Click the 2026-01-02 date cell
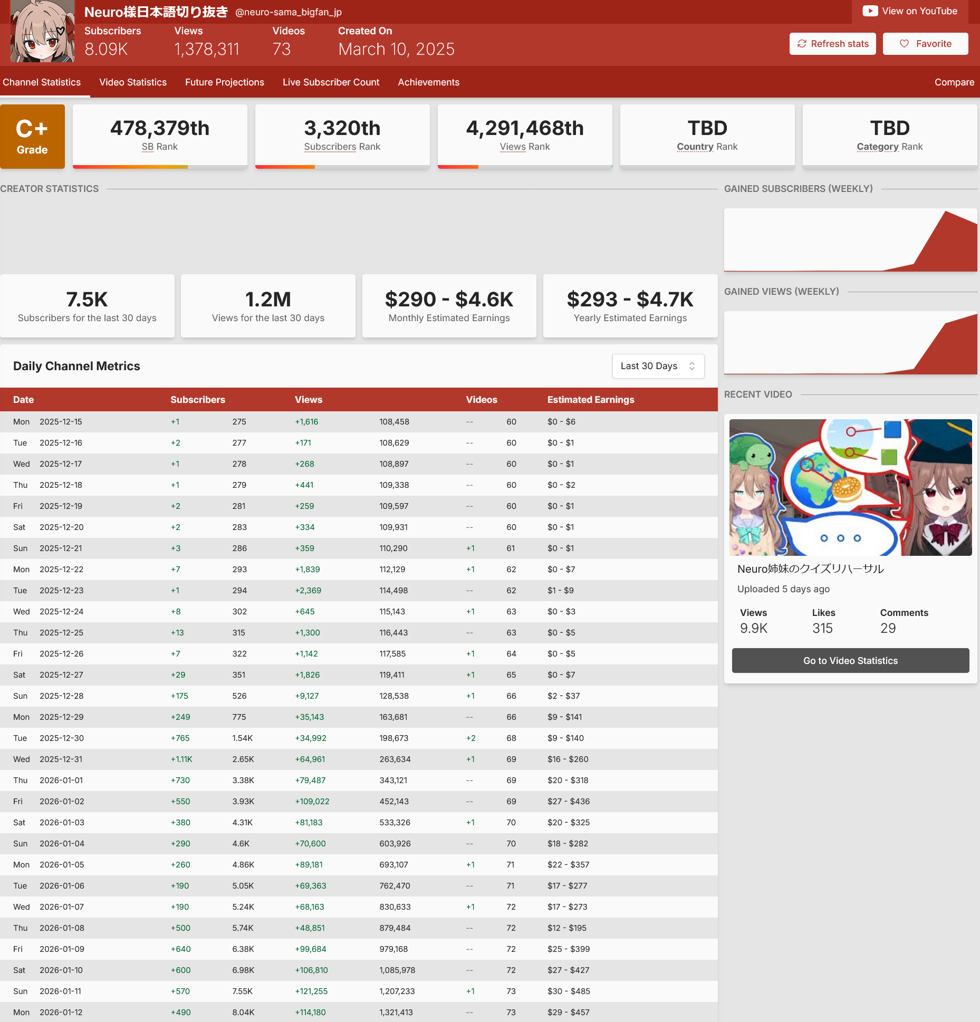This screenshot has height=1022, width=980. coord(62,802)
